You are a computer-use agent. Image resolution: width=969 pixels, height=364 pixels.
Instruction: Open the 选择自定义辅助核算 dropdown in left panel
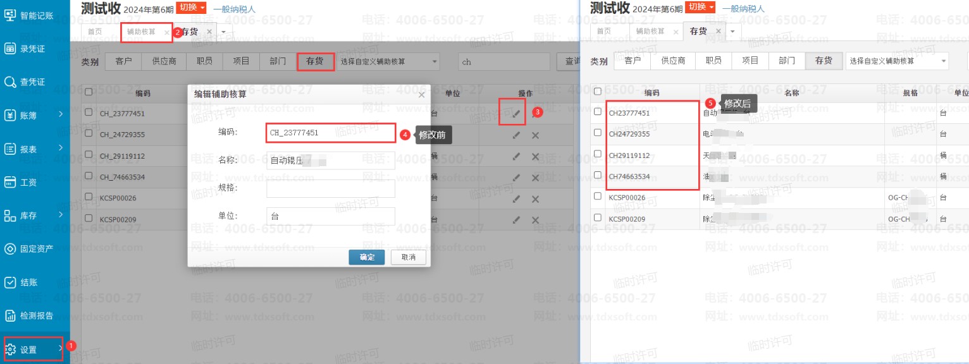[x=388, y=61]
